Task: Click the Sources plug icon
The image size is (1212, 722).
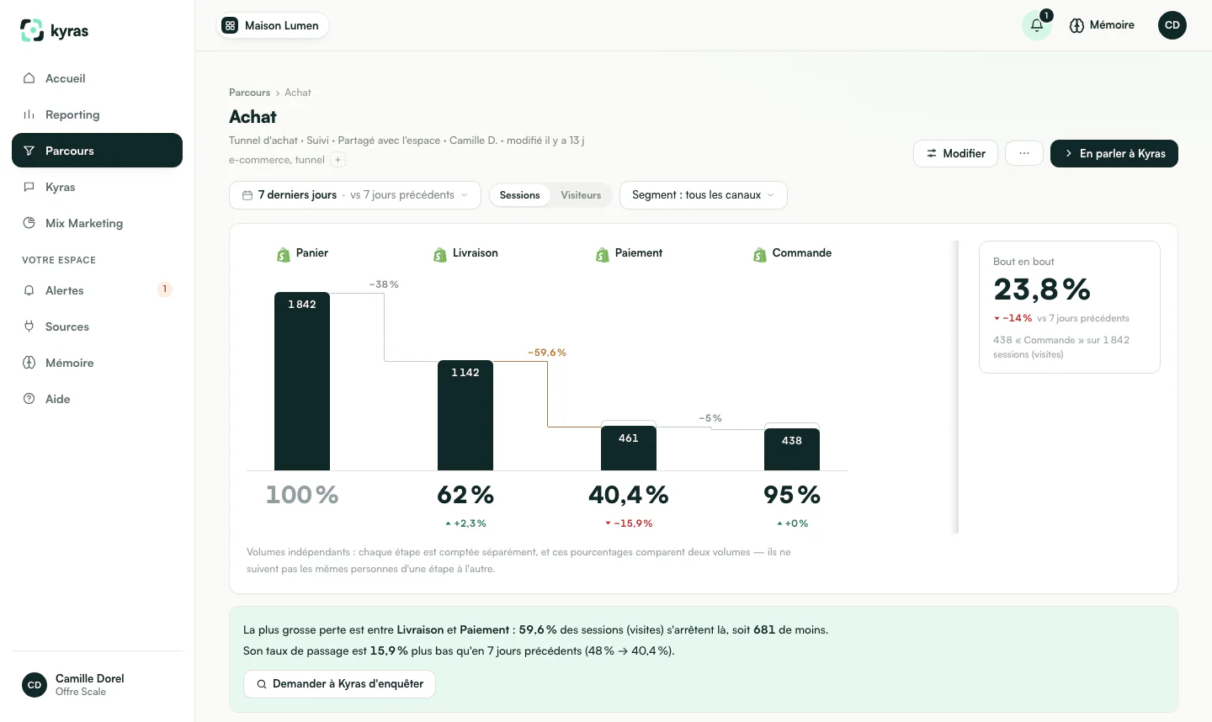Action: coord(29,326)
